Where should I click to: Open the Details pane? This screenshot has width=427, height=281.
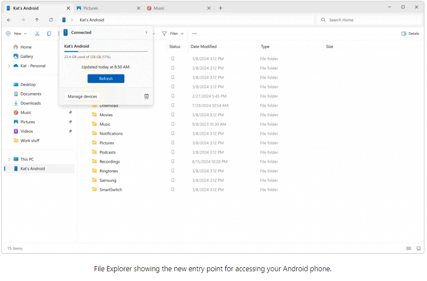click(410, 34)
